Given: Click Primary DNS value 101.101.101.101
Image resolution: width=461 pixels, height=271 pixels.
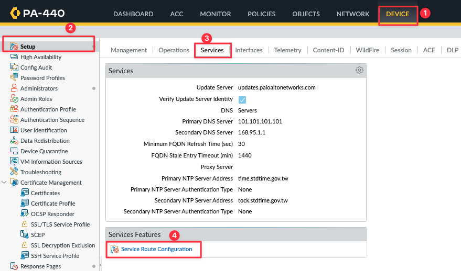Looking at the screenshot, I should tap(260, 121).
